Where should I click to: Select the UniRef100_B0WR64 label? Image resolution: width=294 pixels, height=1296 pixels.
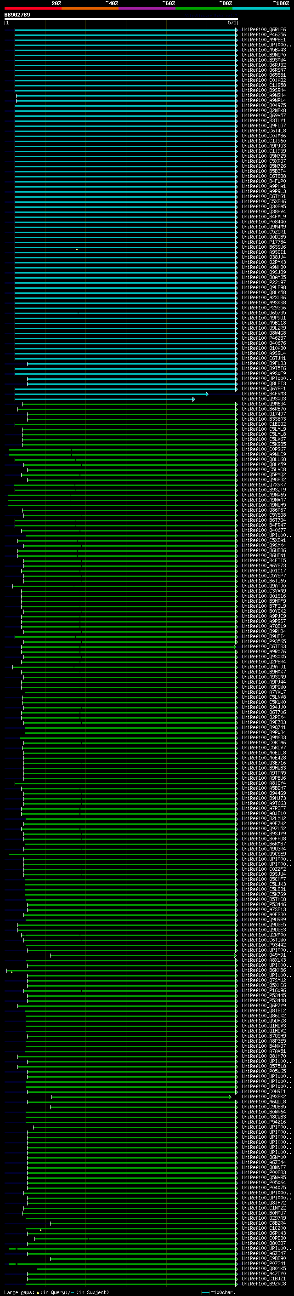tap(264, 1111)
